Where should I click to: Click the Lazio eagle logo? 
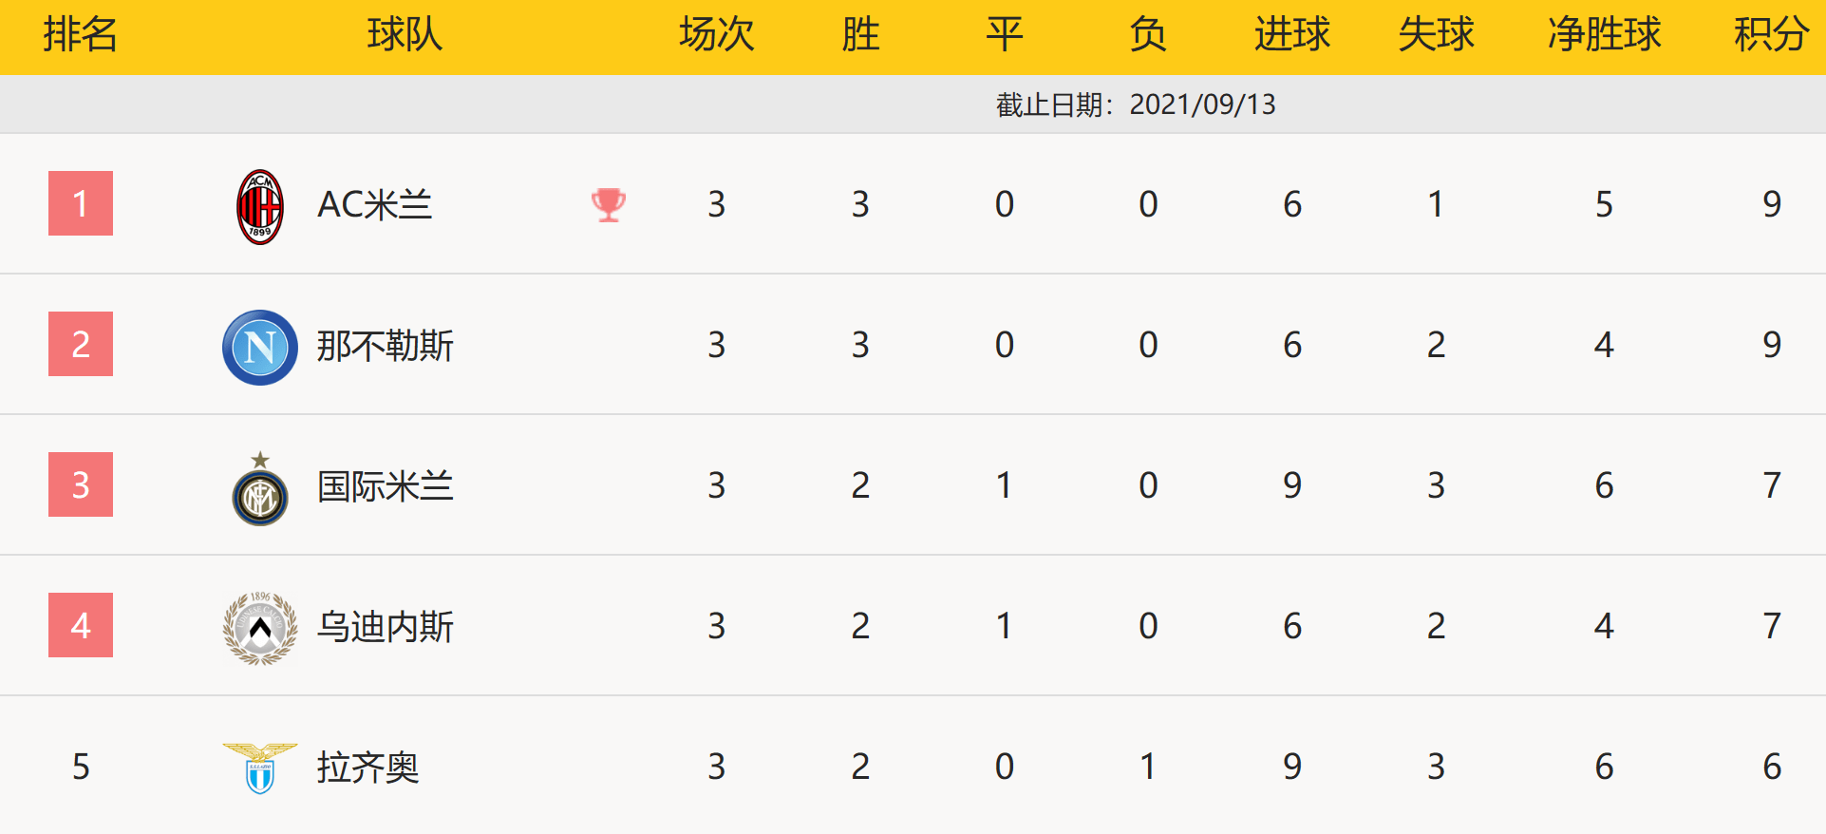pyautogui.click(x=259, y=768)
